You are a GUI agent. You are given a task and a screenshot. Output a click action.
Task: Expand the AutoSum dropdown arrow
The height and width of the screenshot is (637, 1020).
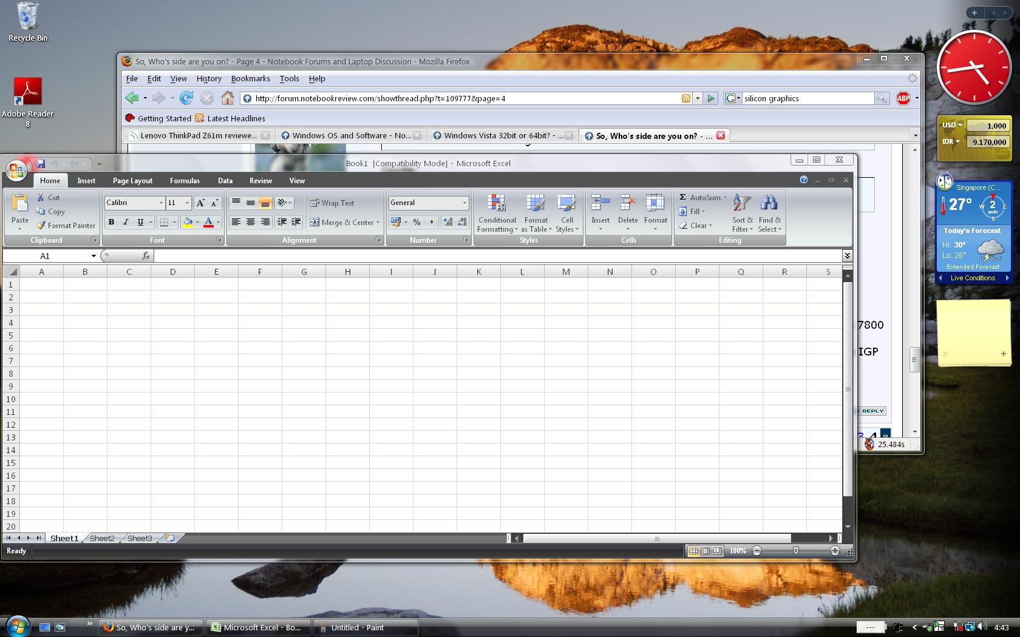(x=725, y=198)
